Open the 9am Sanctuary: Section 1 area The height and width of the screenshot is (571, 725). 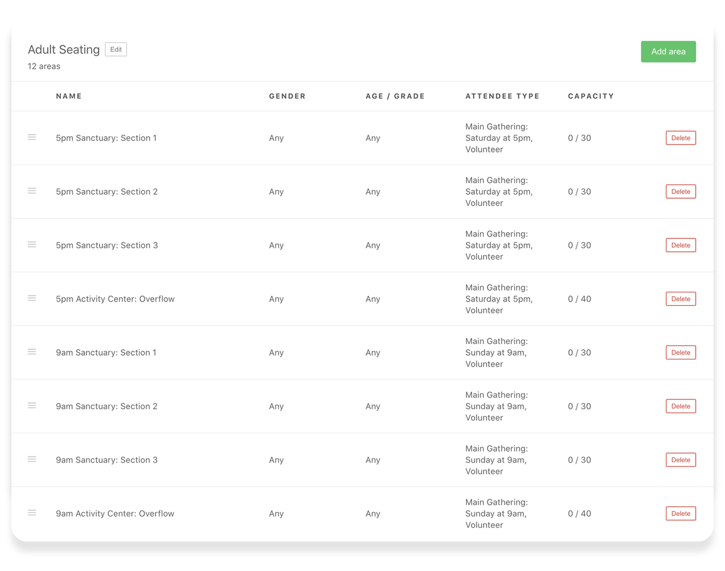click(106, 352)
